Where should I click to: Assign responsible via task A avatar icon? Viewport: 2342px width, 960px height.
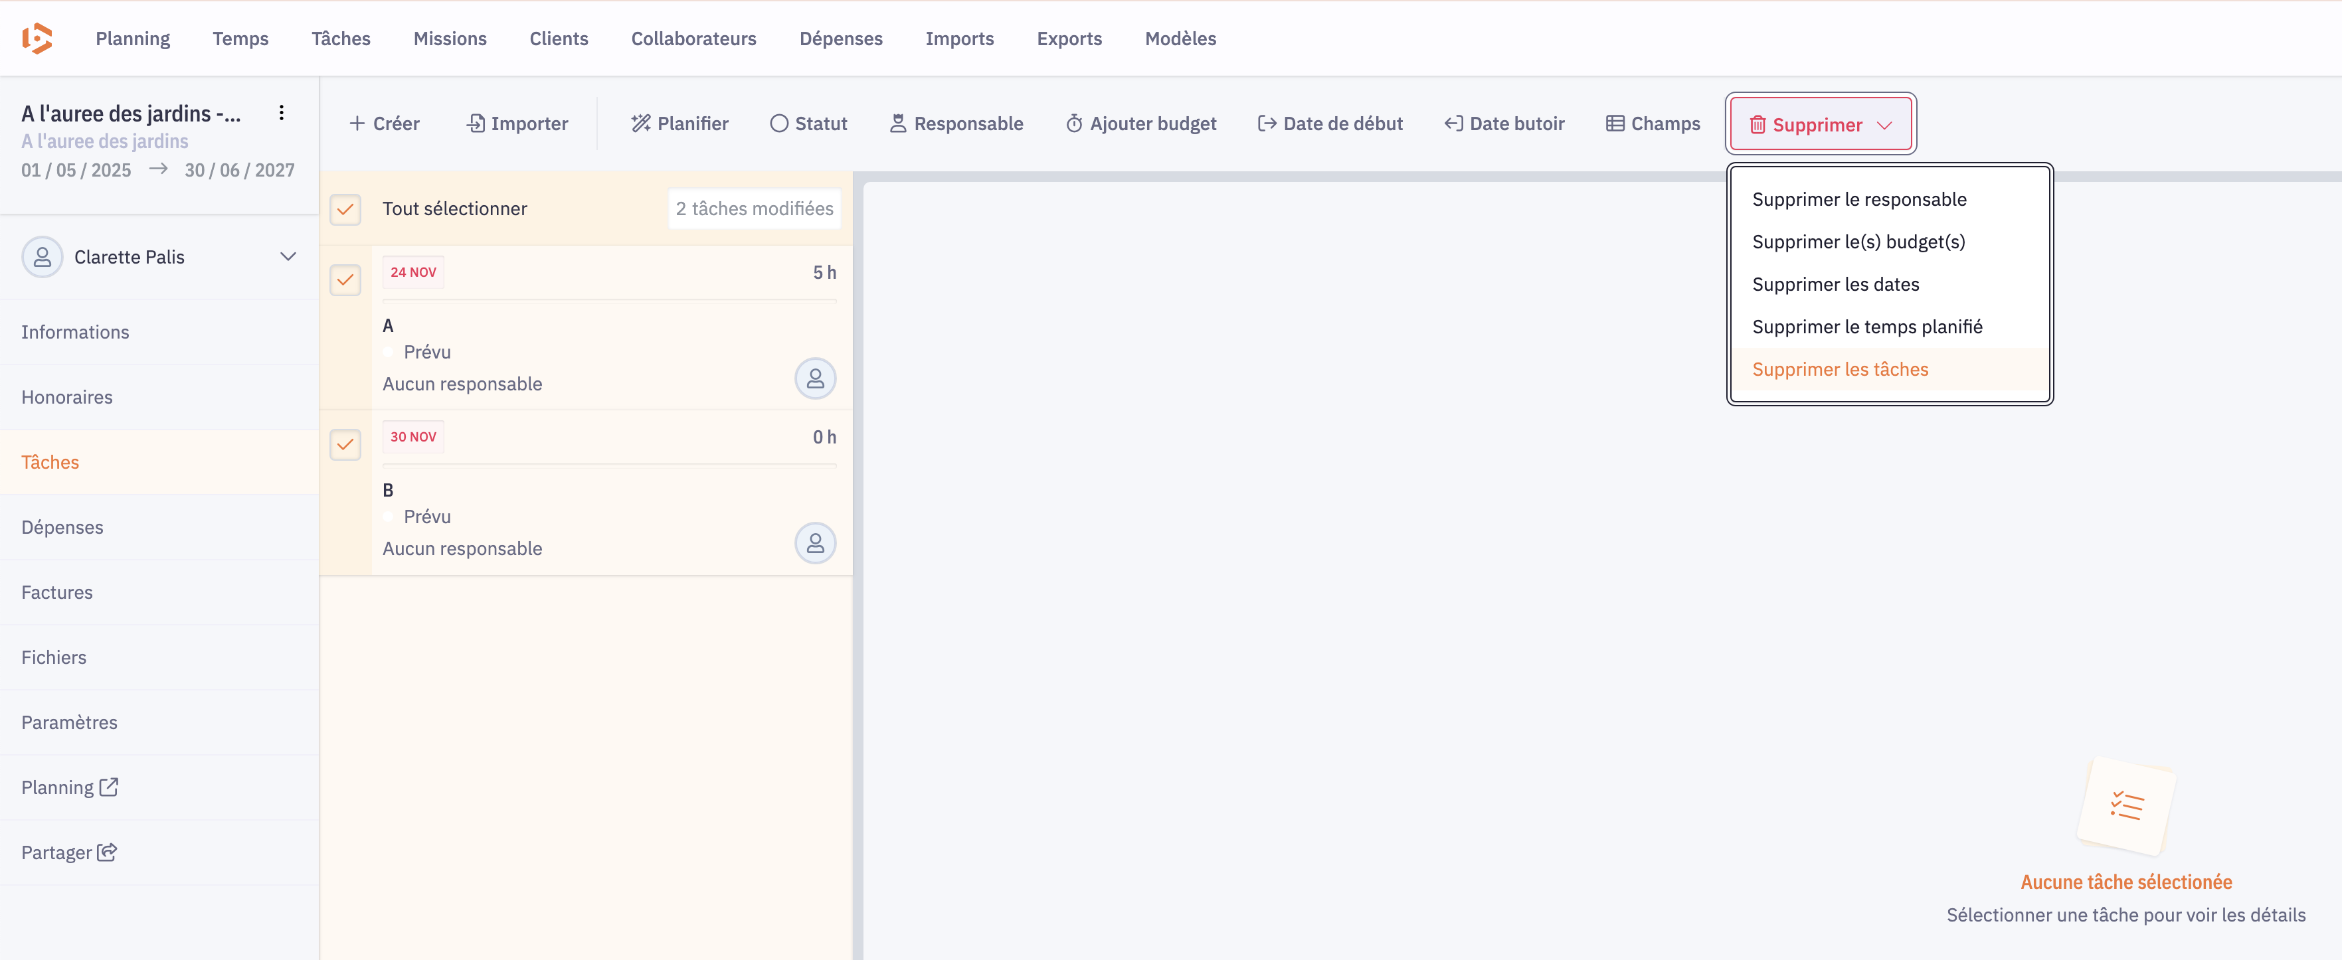[814, 378]
